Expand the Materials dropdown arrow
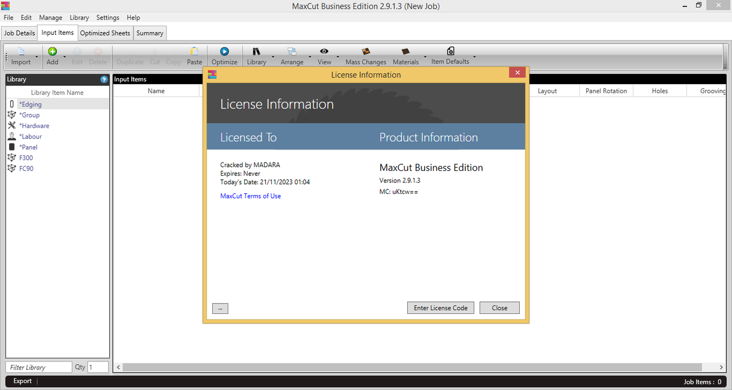 pos(424,57)
